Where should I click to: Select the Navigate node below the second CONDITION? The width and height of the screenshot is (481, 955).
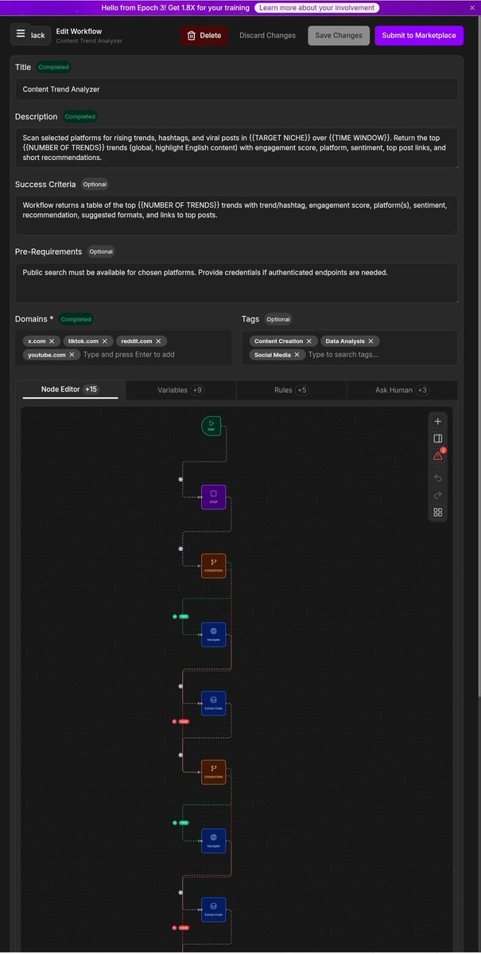[x=213, y=840]
